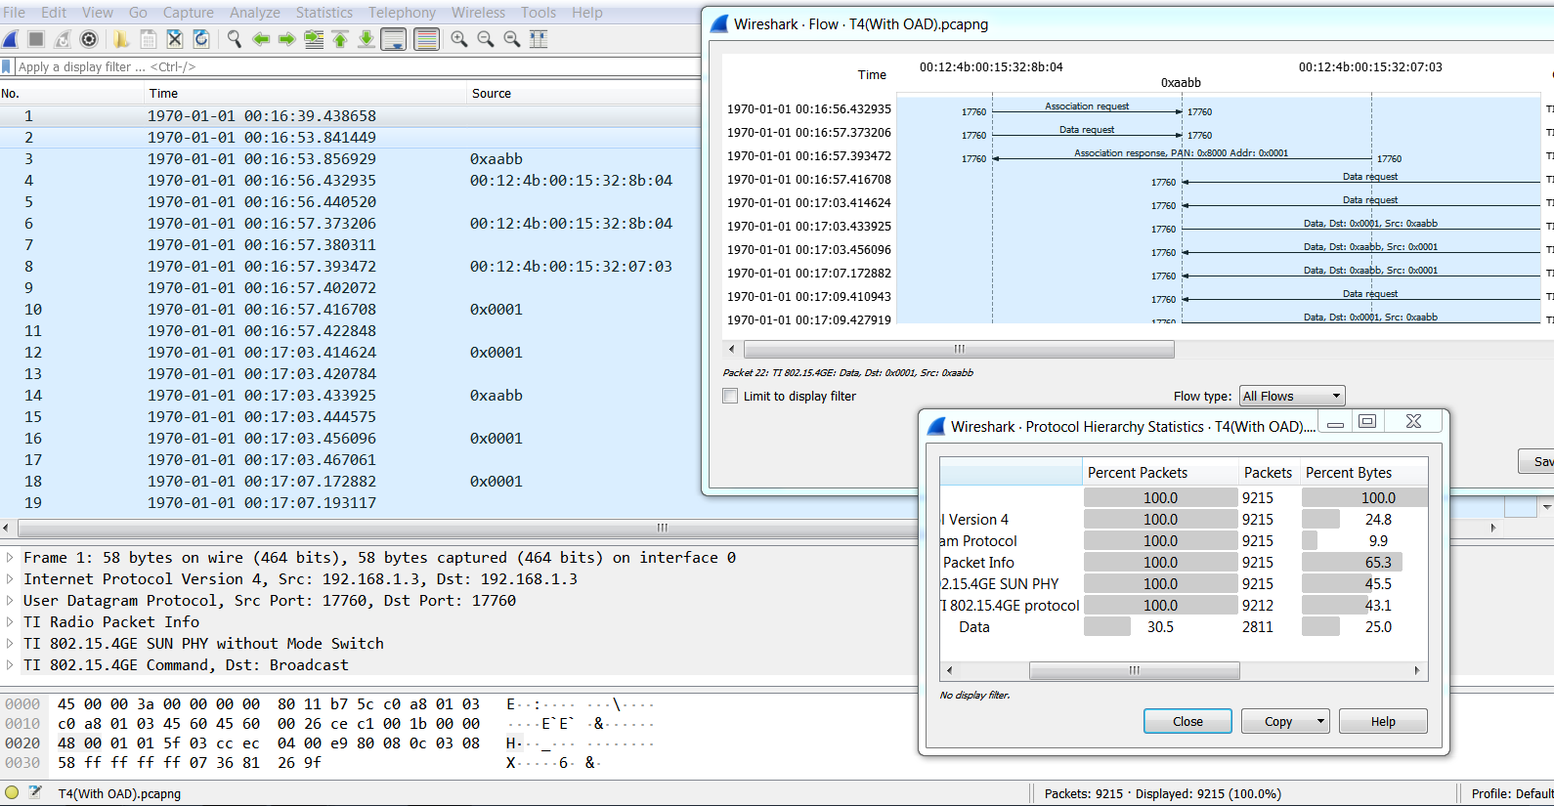Jump to the last packet

[367, 39]
